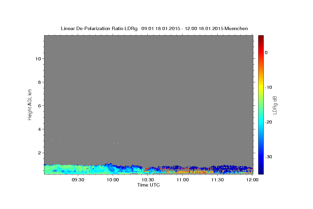Click the 10:00 time tick label
Viewport: 313px width, 209px height.
pyautogui.click(x=113, y=180)
